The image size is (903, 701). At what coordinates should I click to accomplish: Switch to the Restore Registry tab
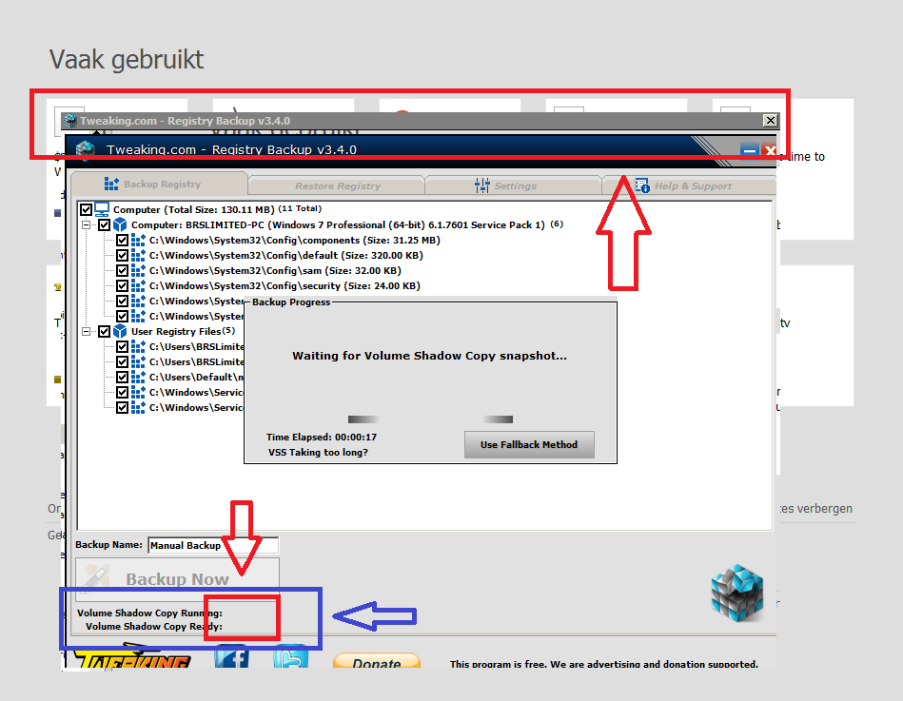[x=337, y=185]
